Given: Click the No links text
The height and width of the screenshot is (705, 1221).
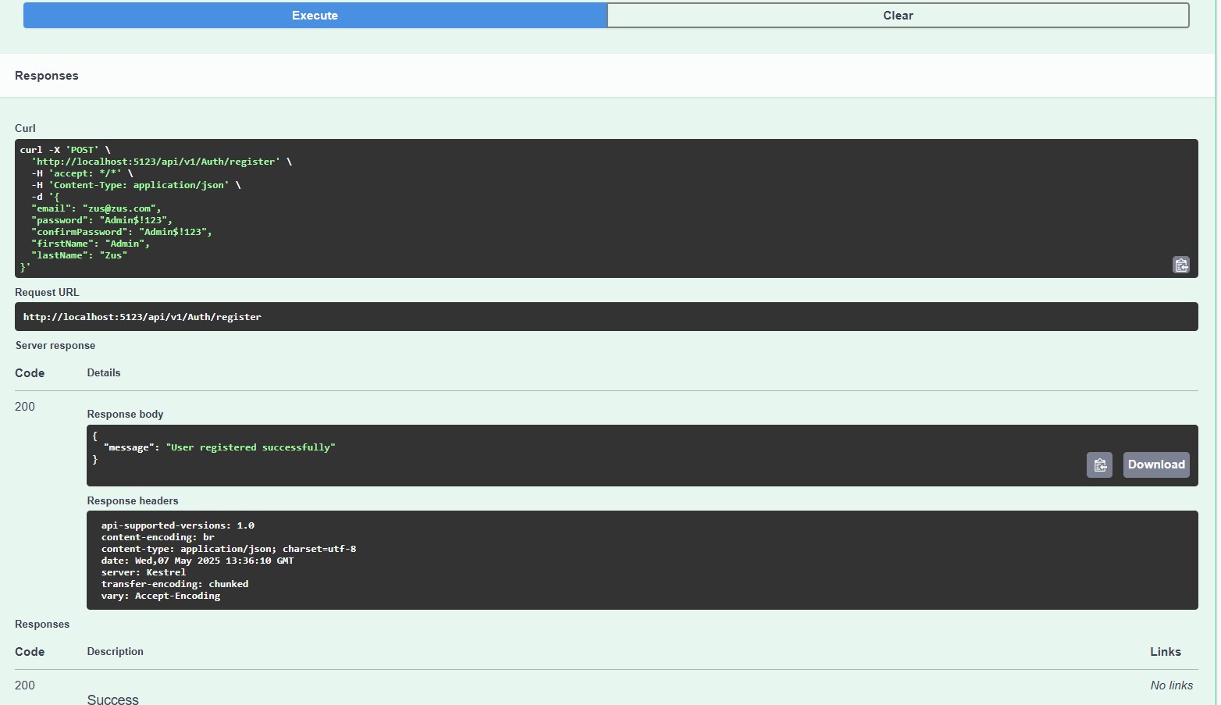Looking at the screenshot, I should coord(1171,685).
